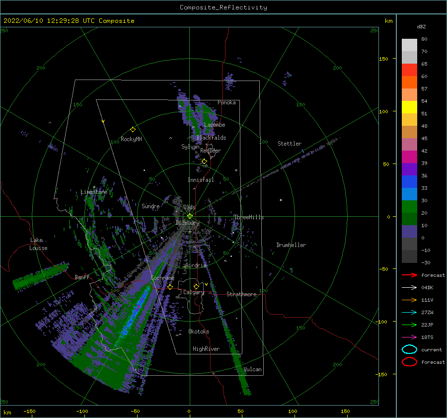The width and height of the screenshot is (447, 418).
Task: Click the red 'forecast' ellipse legend icon
Action: click(x=409, y=362)
